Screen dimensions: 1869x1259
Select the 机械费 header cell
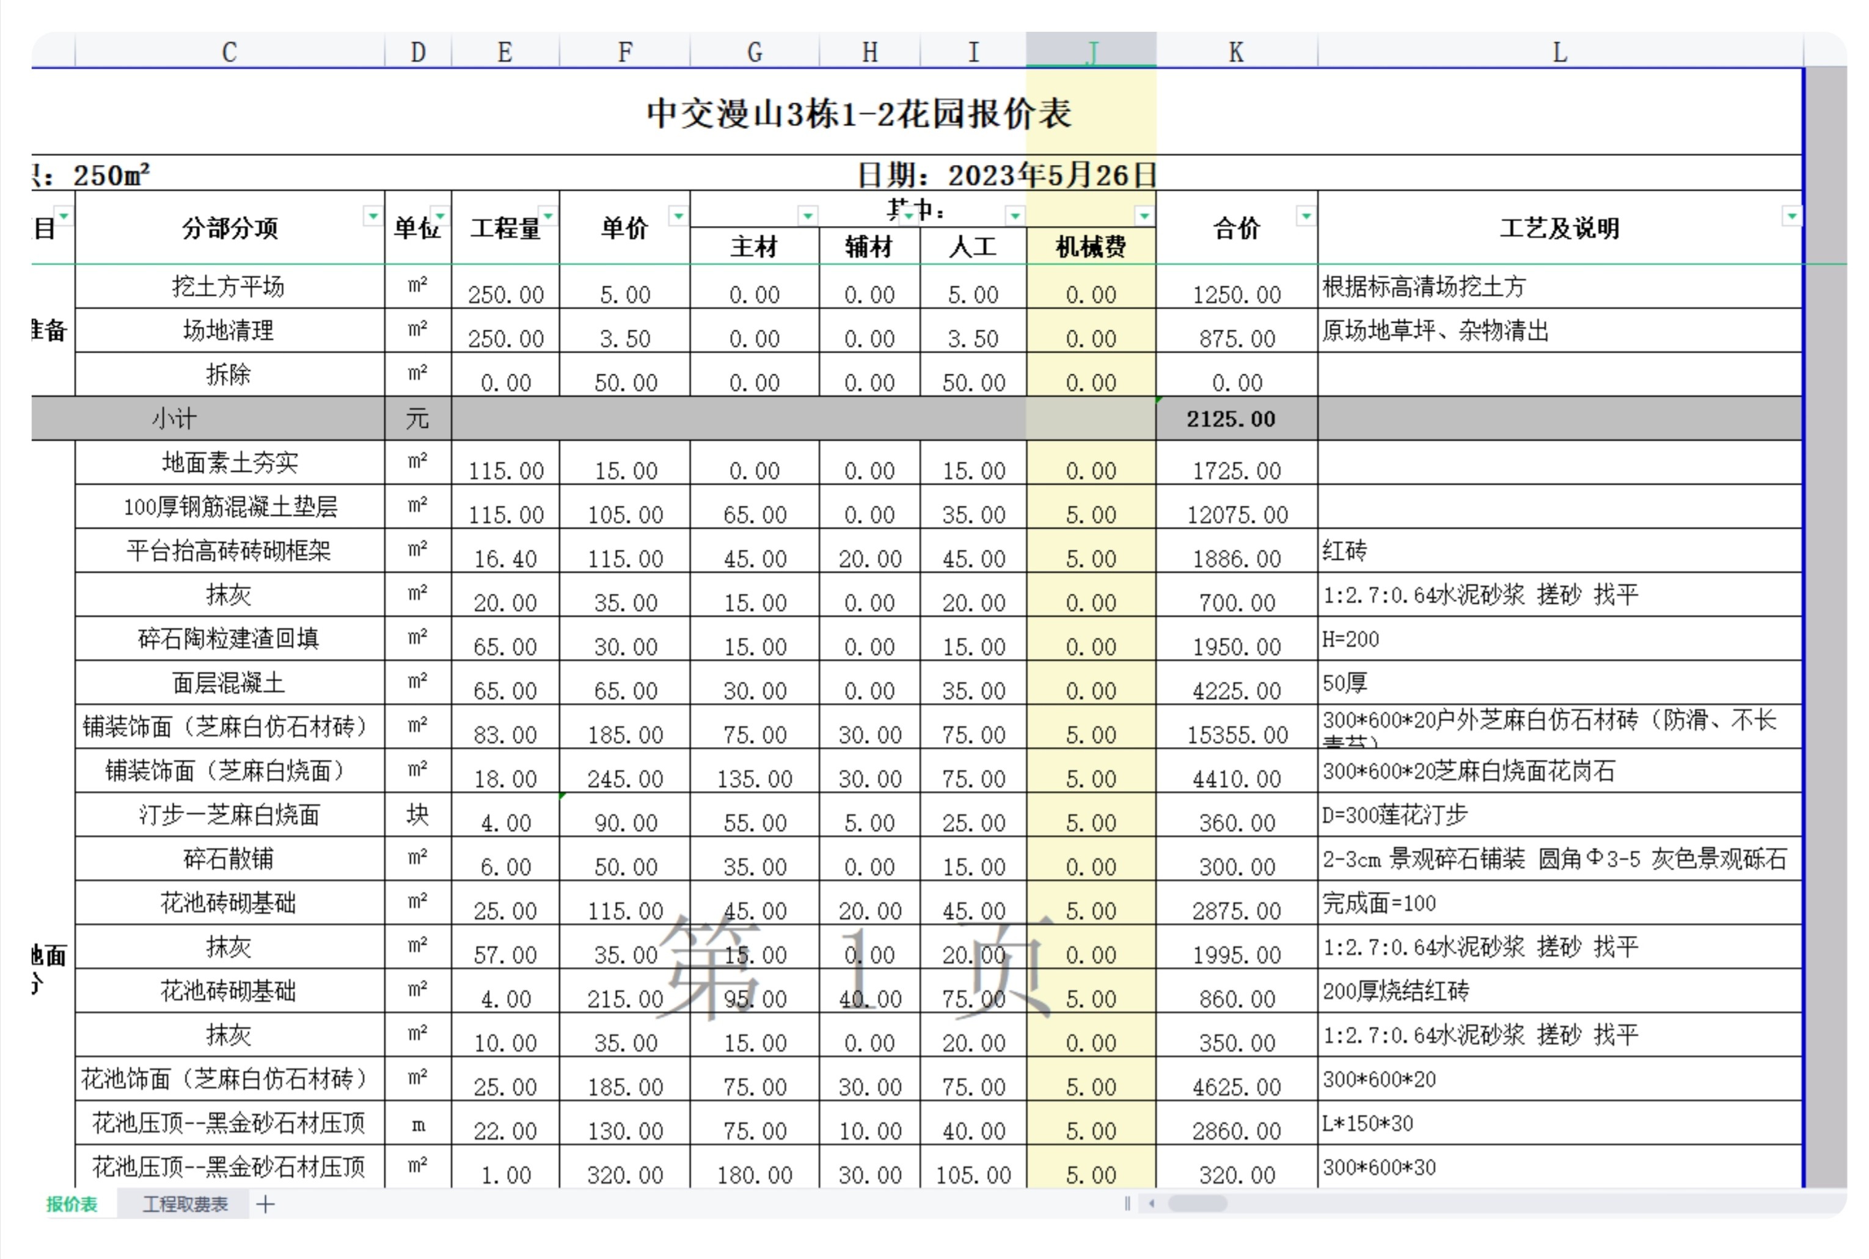coord(1091,246)
